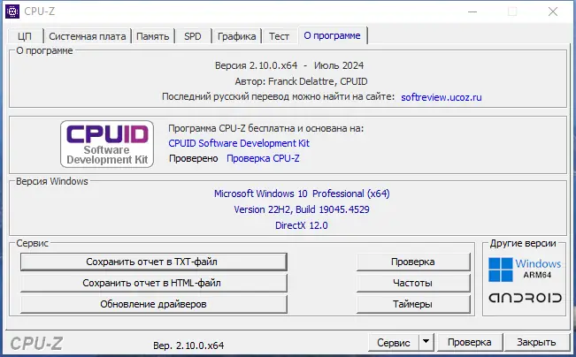
Task: Open the Windows ARM64 version logo
Action: (525, 270)
